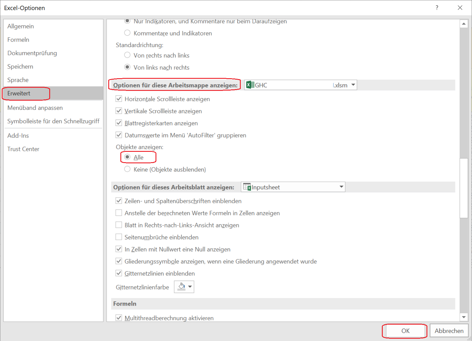Image resolution: width=472 pixels, height=341 pixels.
Task: Open the workbook selection dropdown arrow
Action: point(353,85)
